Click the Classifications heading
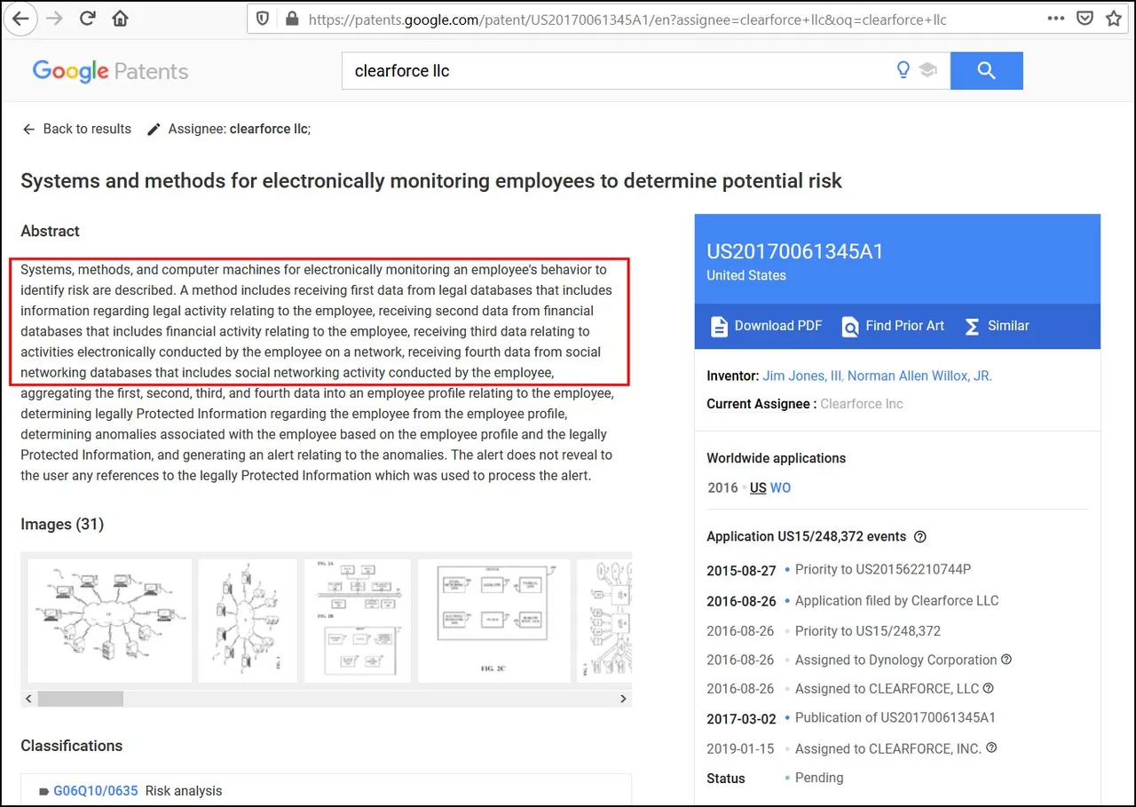Viewport: 1136px width, 807px height. tap(72, 746)
